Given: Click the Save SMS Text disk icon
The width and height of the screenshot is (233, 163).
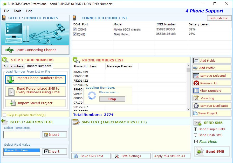Looking at the screenshot, I should pos(76,156).
